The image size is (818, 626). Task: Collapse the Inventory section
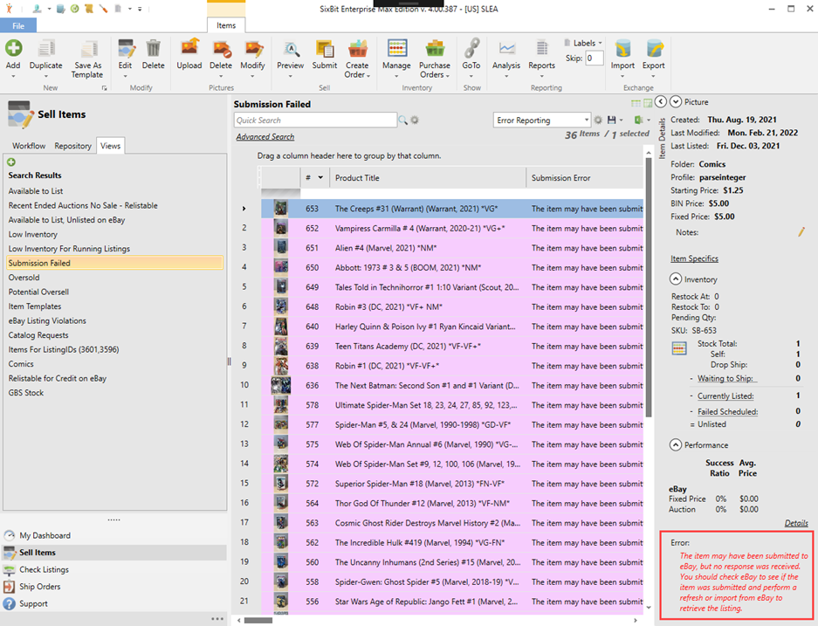[676, 279]
